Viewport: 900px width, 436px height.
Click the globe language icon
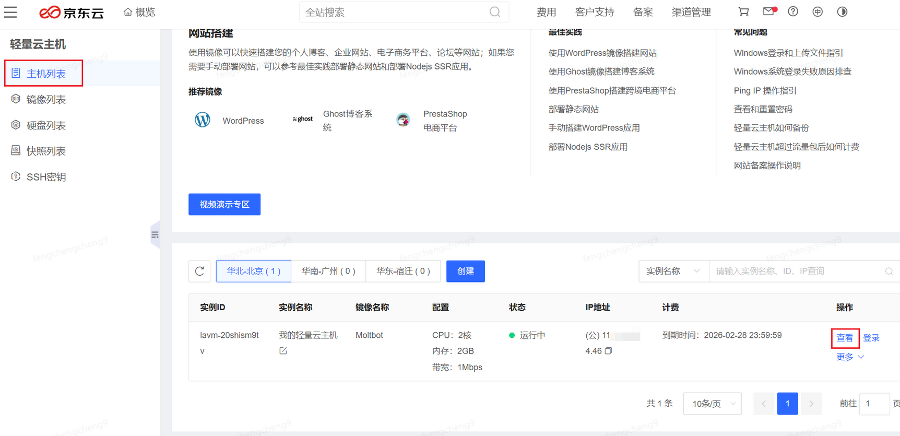pyautogui.click(x=818, y=11)
